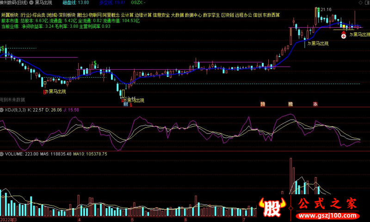Open the 区块链 concept sector
The image size is (370, 222).
point(228,15)
